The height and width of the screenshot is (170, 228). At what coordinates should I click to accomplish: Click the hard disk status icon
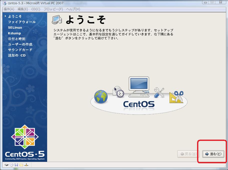pos(6,165)
